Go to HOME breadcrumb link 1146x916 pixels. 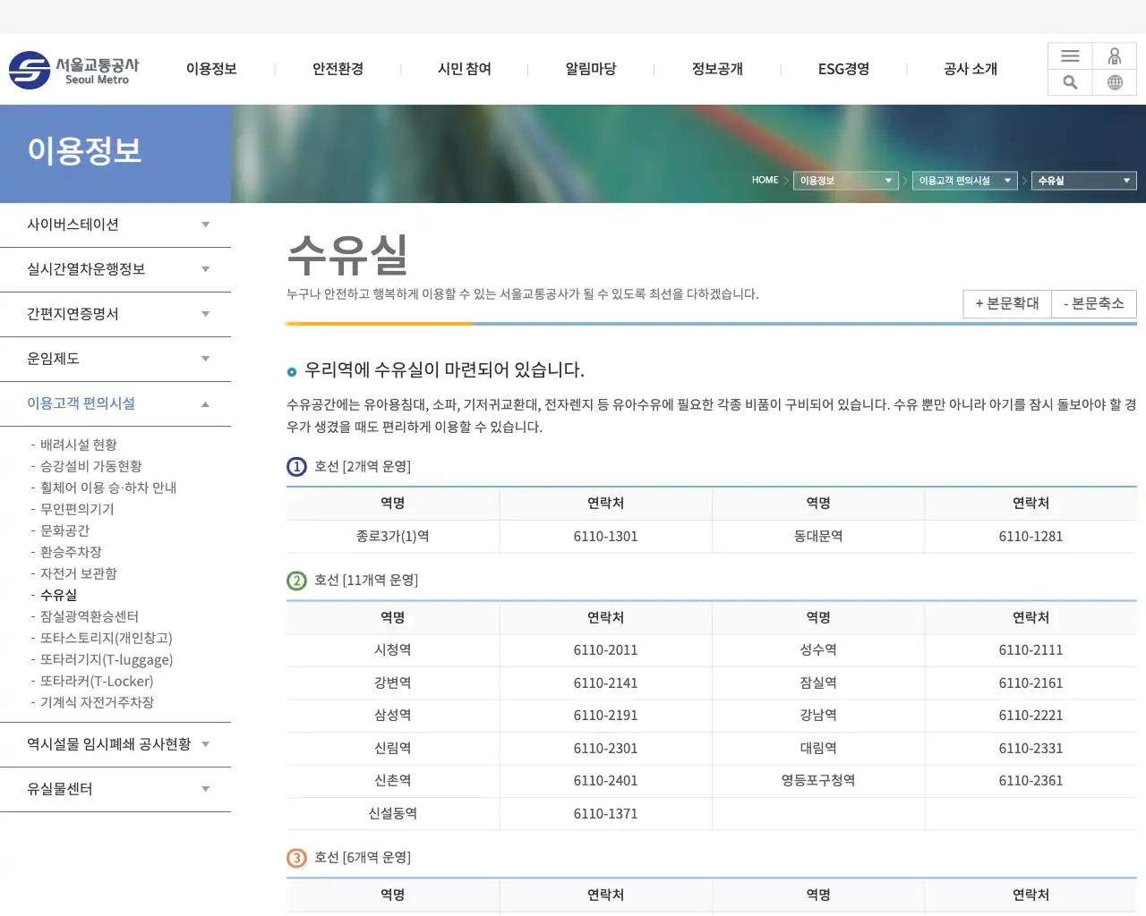tap(765, 180)
